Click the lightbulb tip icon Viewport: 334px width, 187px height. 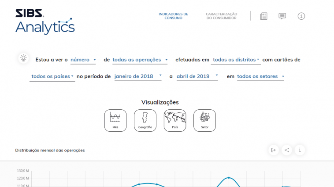point(23,58)
